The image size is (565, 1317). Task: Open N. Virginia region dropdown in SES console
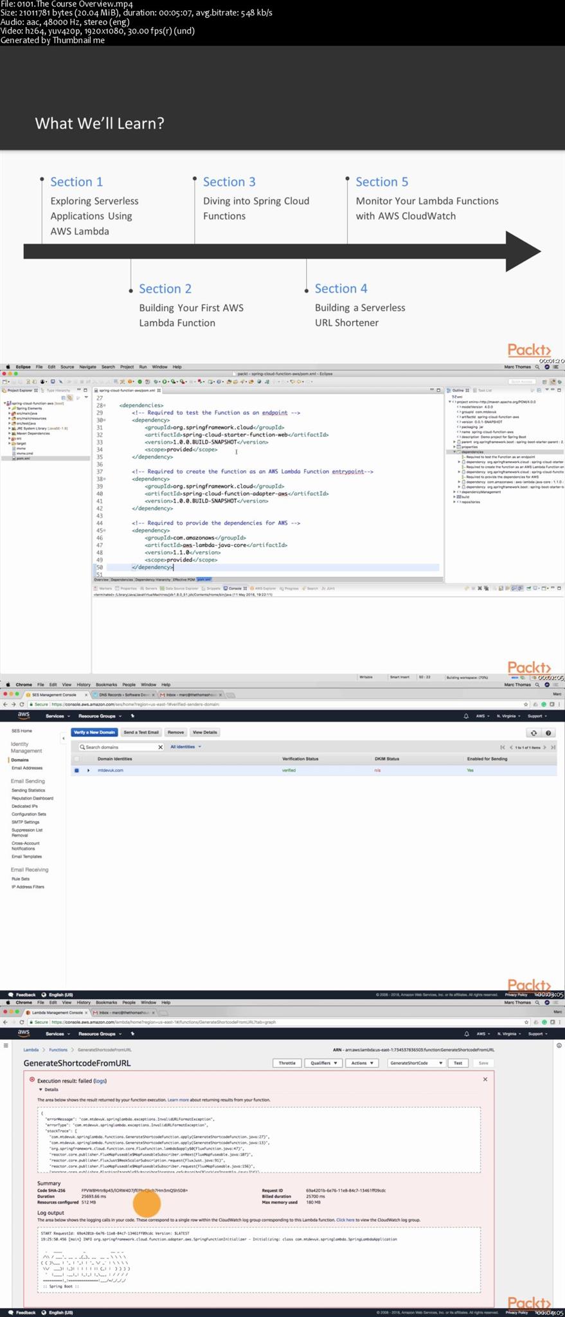[508, 716]
